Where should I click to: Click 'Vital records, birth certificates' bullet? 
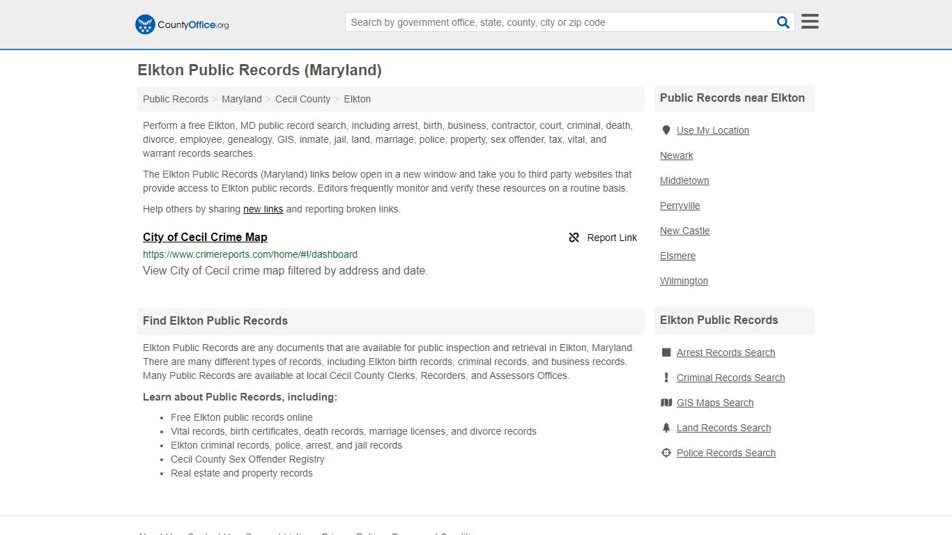(353, 431)
